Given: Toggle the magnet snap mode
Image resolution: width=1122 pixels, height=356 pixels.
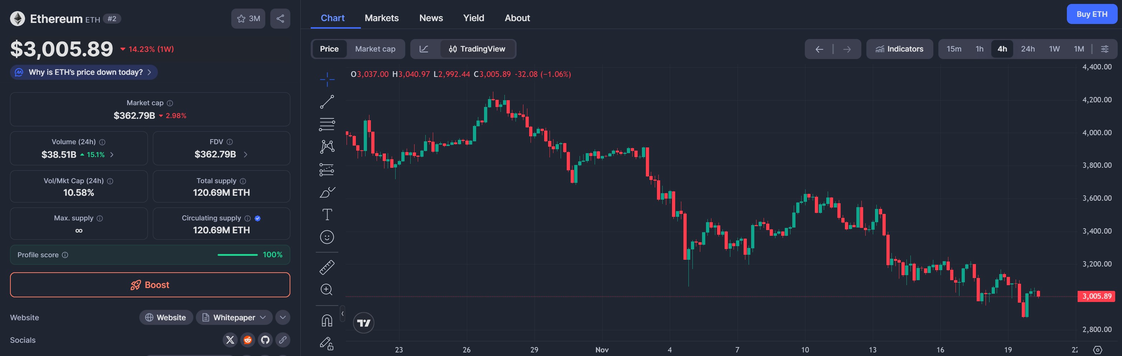Looking at the screenshot, I should [x=327, y=321].
